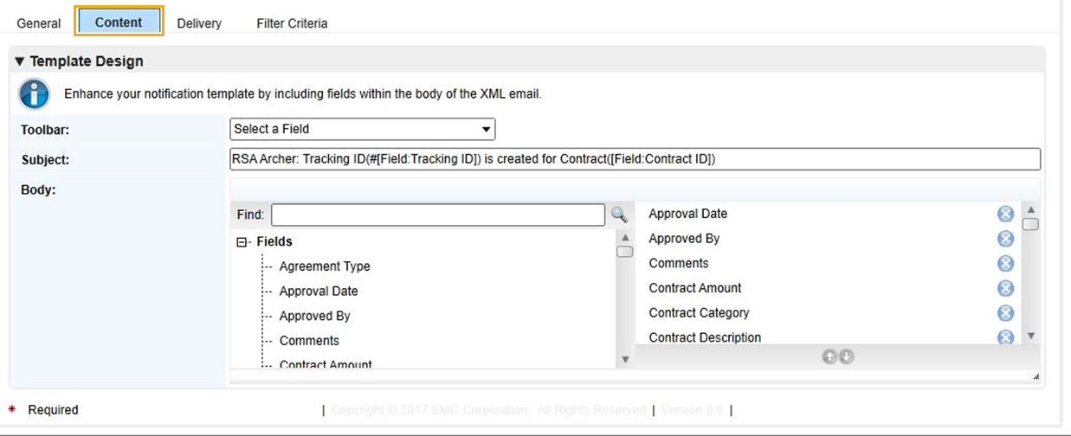The height and width of the screenshot is (436, 1071).
Task: Click the blue information icon
Action: click(34, 93)
